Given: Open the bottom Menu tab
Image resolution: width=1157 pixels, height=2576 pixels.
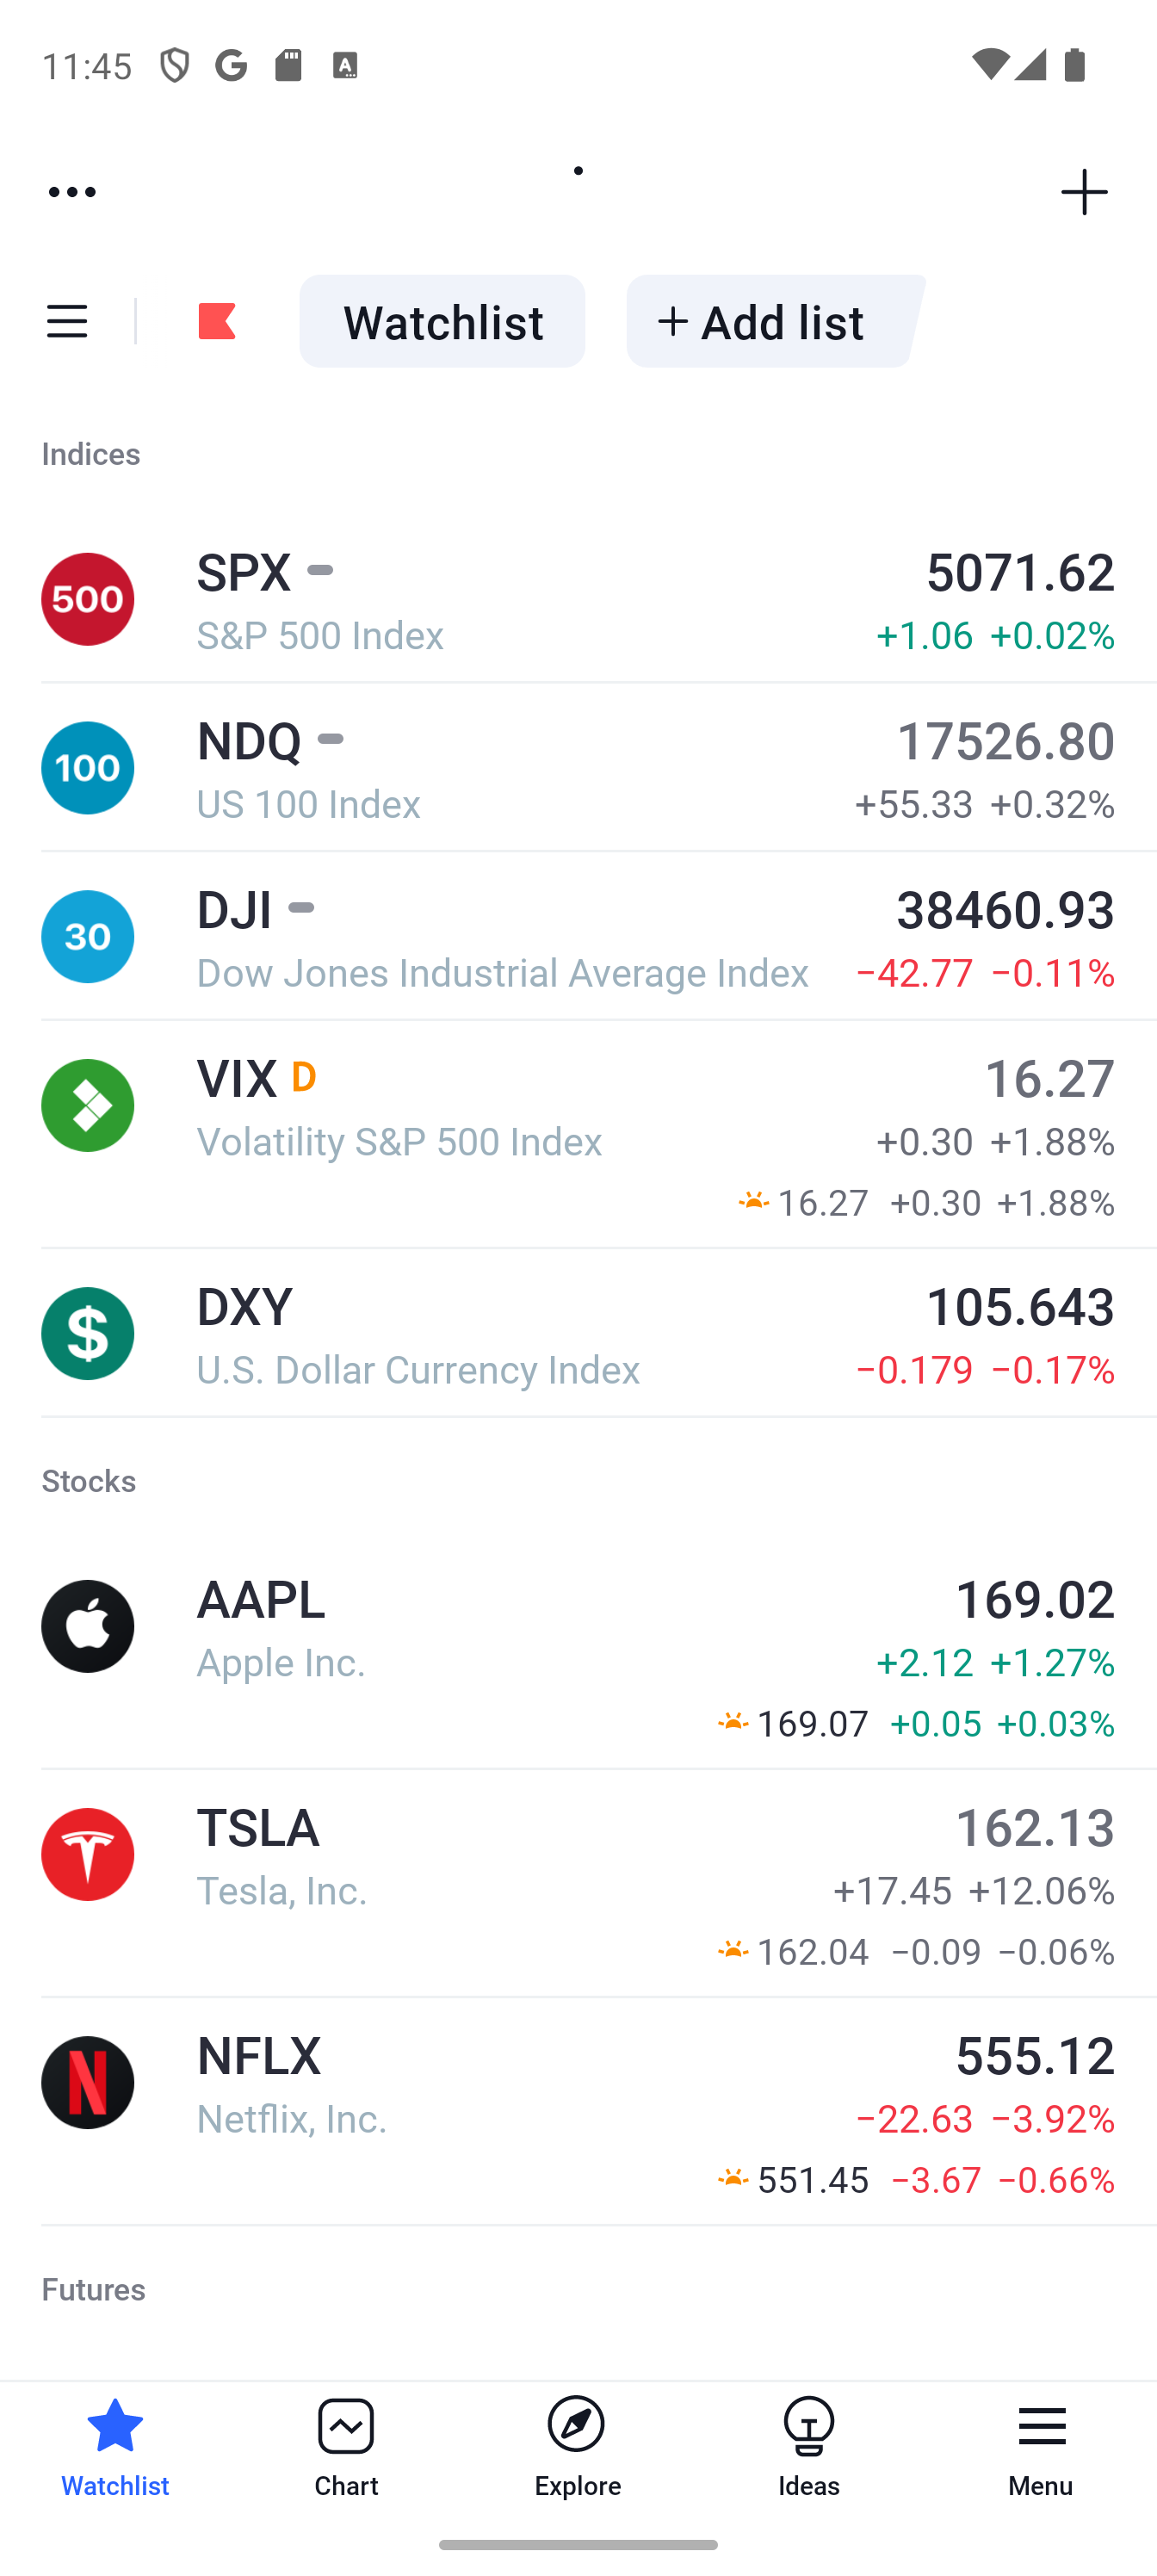Looking at the screenshot, I should click(1041, 2448).
